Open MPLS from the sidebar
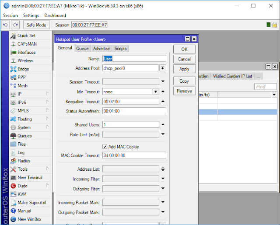 point(30,111)
